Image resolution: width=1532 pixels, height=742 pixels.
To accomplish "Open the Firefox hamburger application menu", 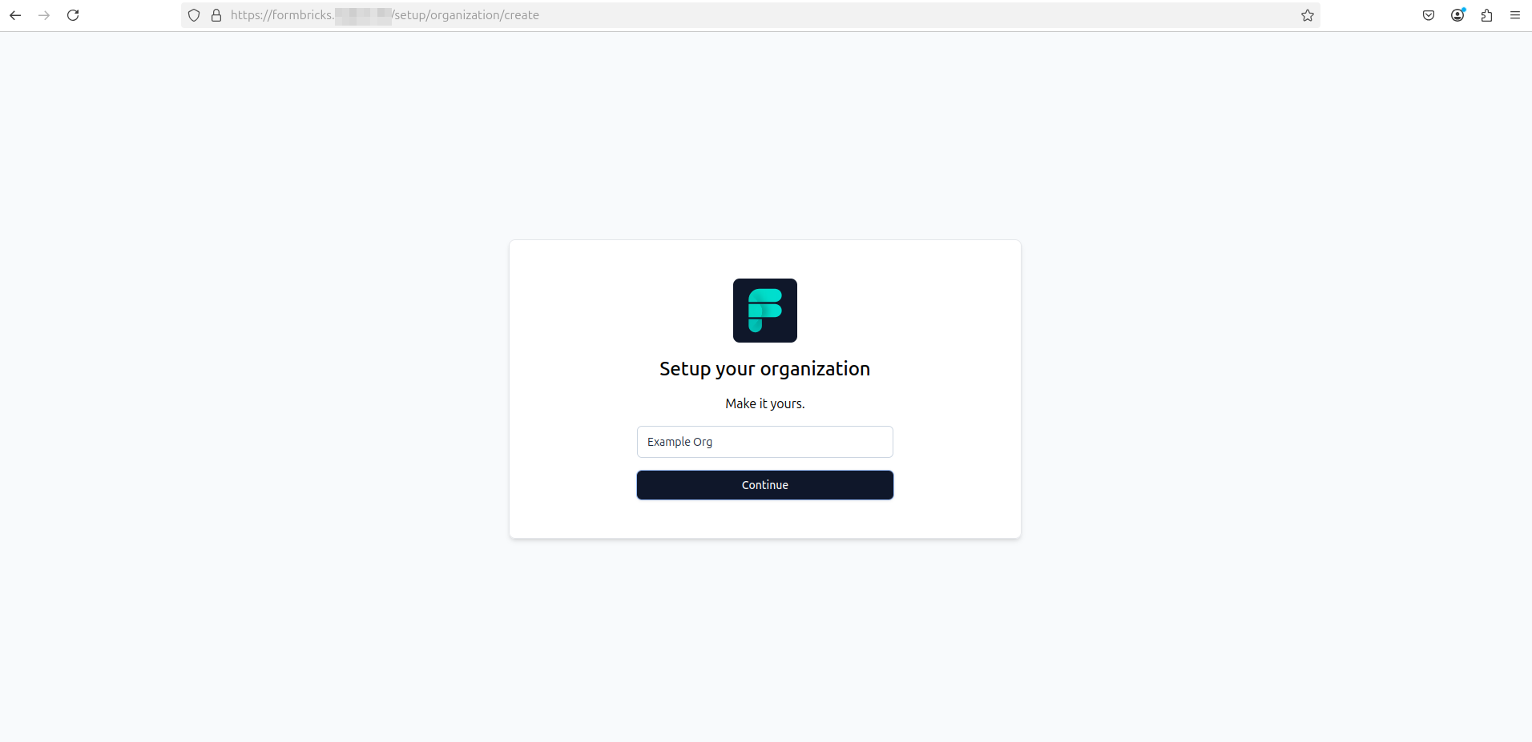I will (1514, 15).
